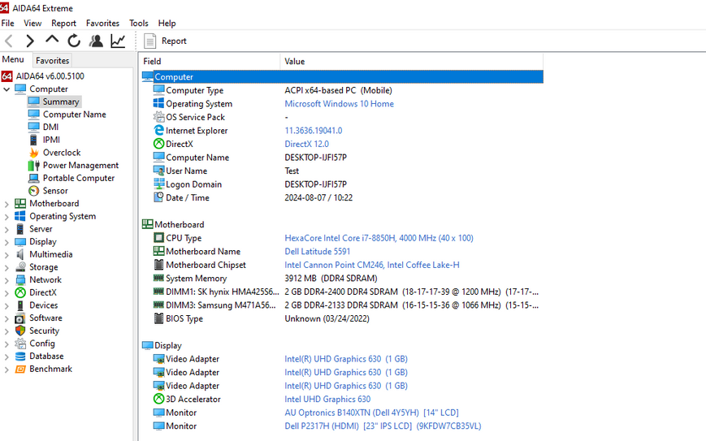Switch to the Menu panel tab
This screenshot has width=706, height=441.
coord(13,59)
